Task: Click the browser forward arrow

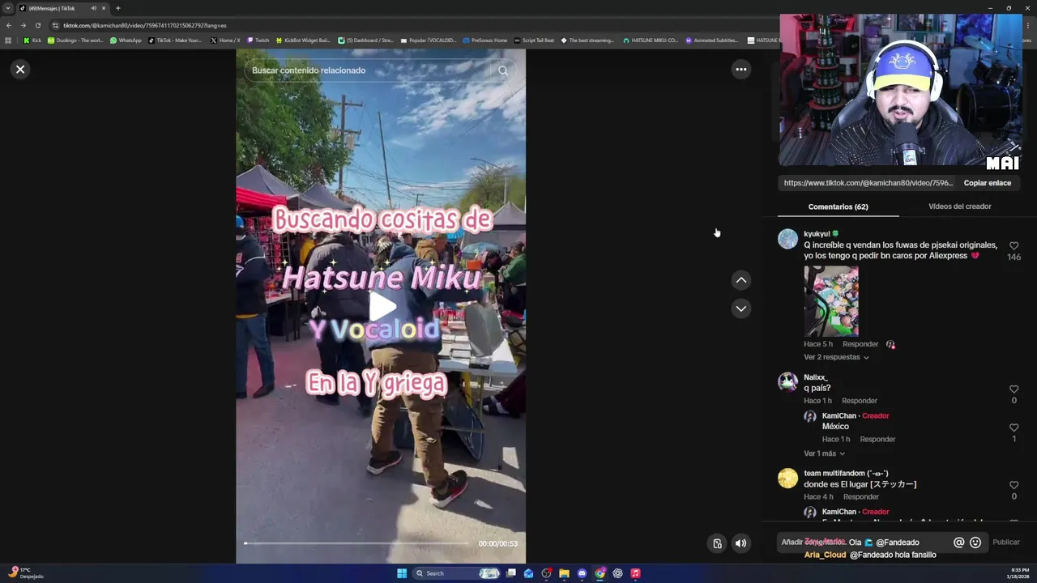Action: tap(23, 25)
